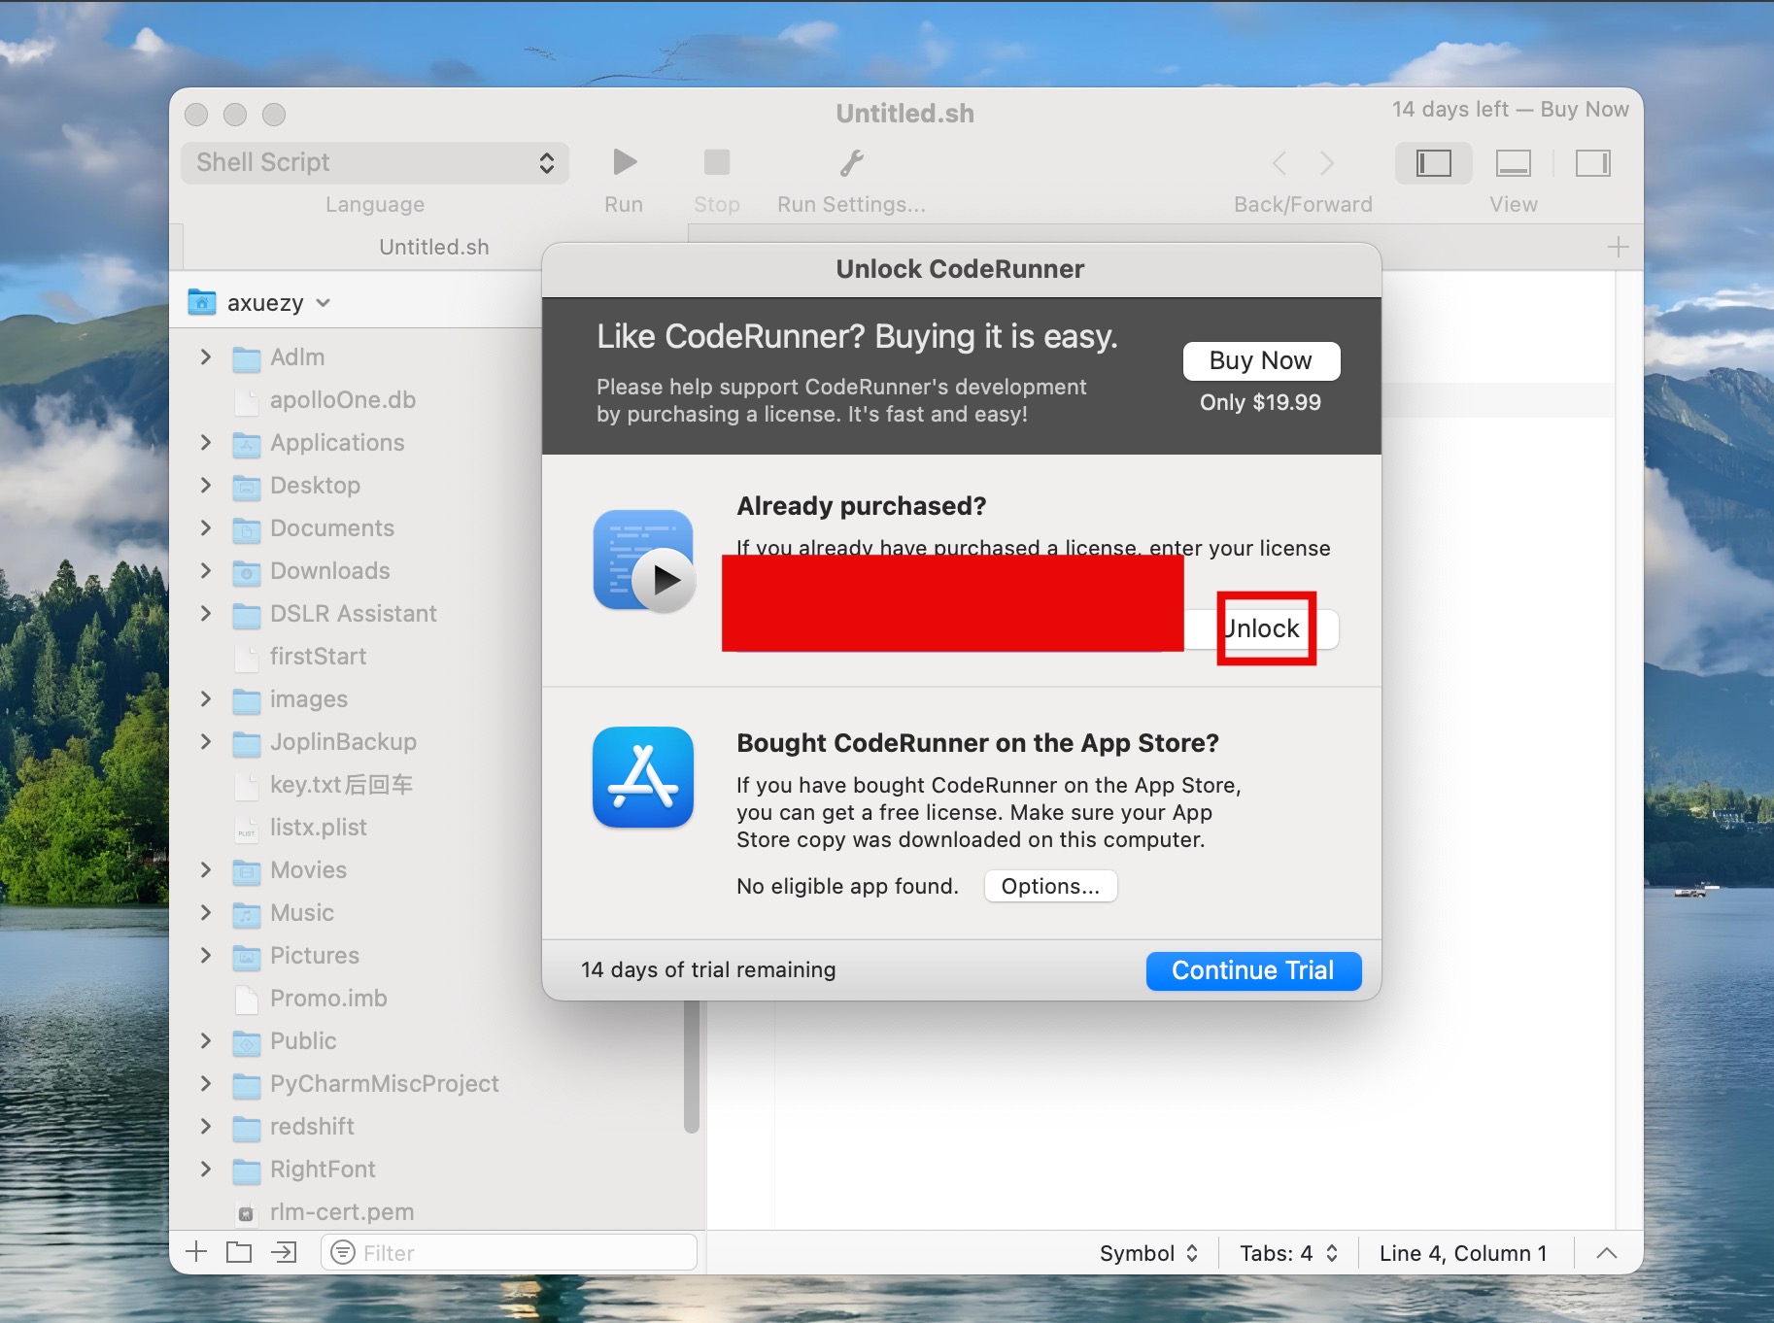The image size is (1774, 1323).
Task: Open Run Settings wrench icon
Action: tap(851, 162)
